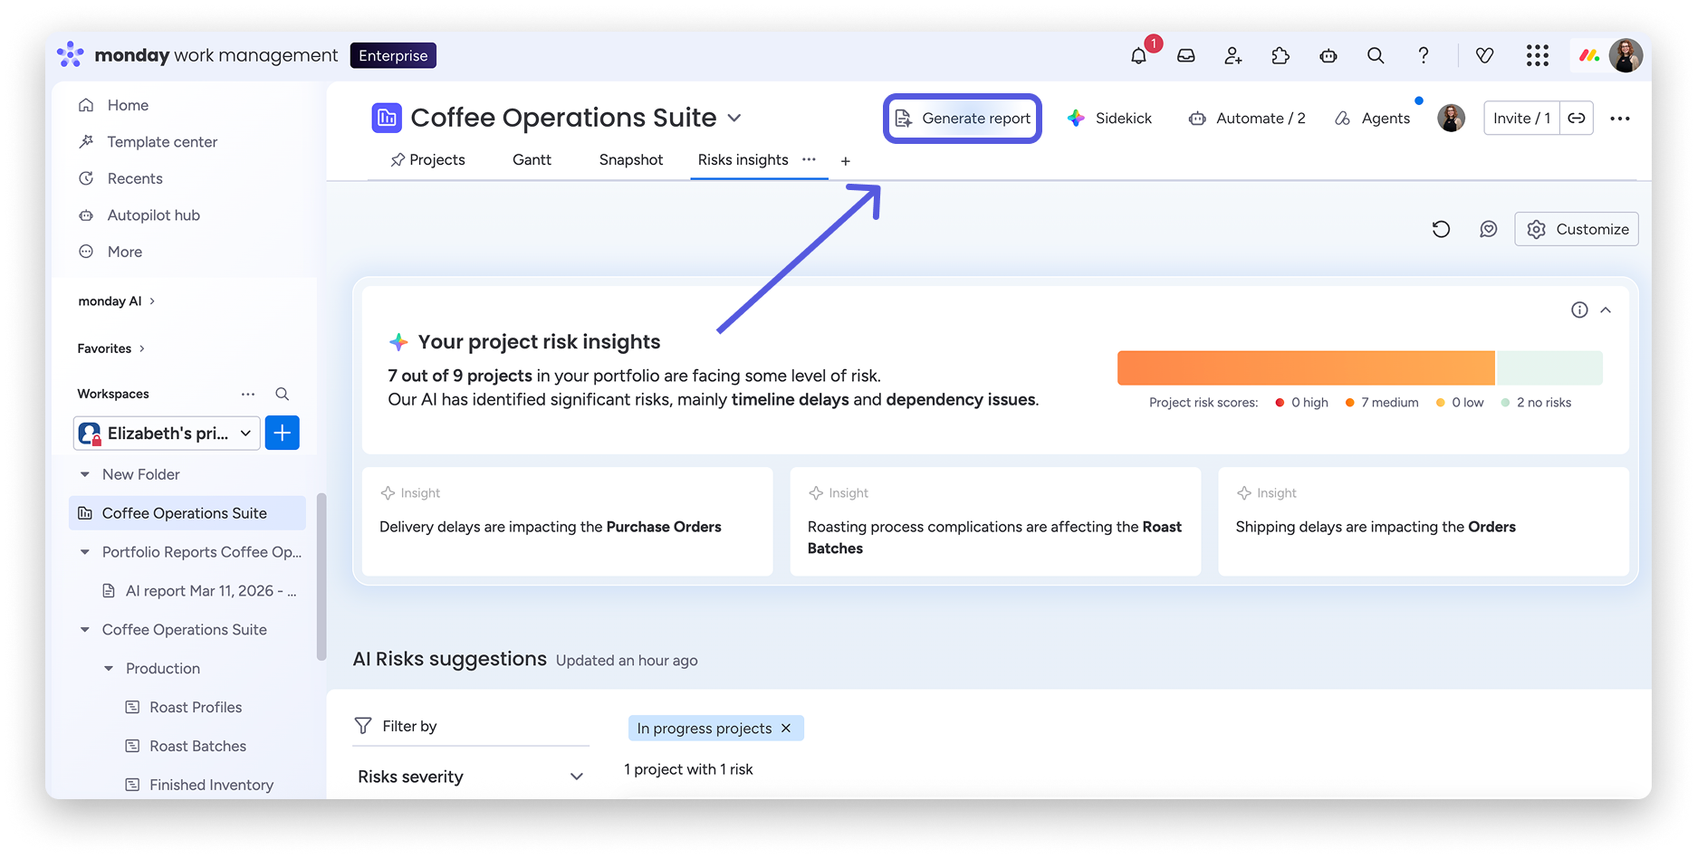Click the orange medium-risk bar segment

click(1306, 368)
